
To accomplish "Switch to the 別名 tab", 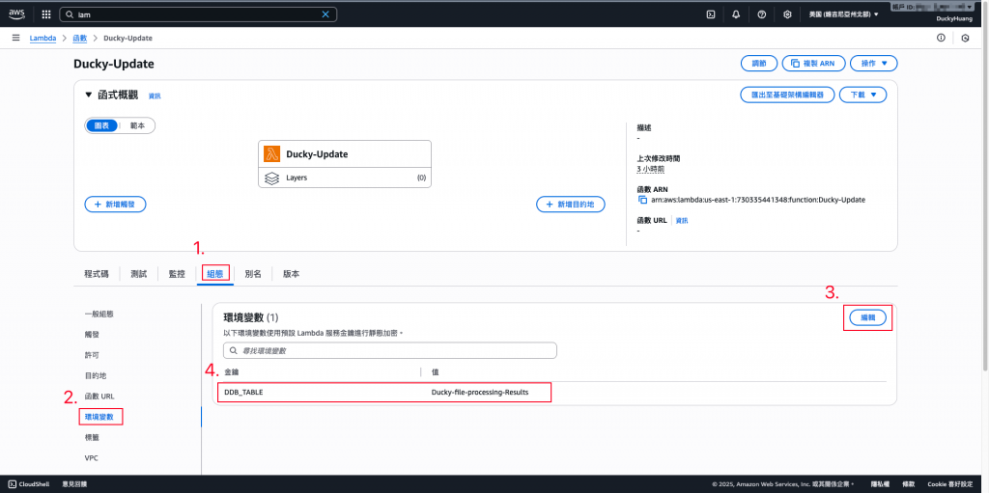I will tap(253, 274).
